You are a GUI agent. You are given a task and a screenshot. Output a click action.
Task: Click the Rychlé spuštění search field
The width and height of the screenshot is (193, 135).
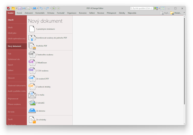coord(141,8)
